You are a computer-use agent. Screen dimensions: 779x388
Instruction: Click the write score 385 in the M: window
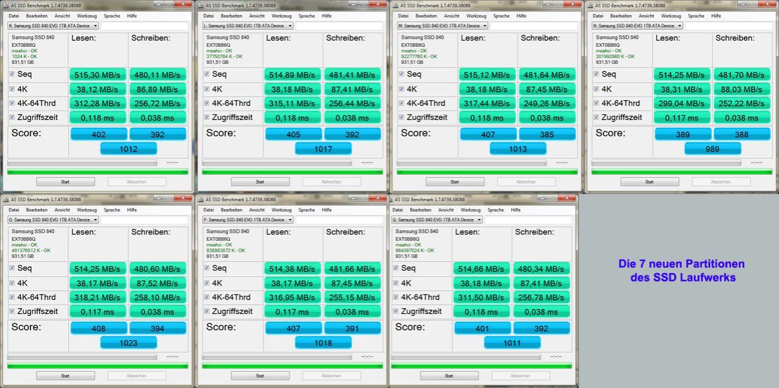pyautogui.click(x=548, y=134)
